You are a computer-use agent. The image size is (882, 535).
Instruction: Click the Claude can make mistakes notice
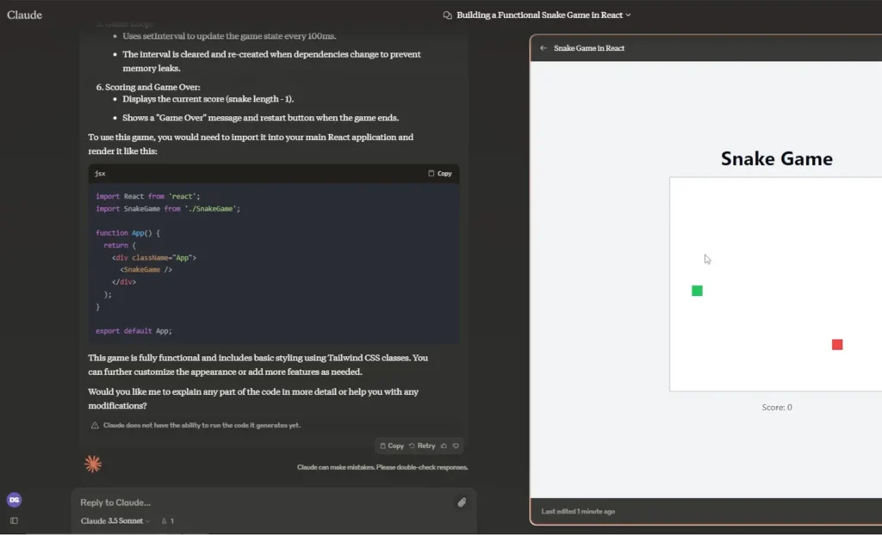pyautogui.click(x=382, y=467)
